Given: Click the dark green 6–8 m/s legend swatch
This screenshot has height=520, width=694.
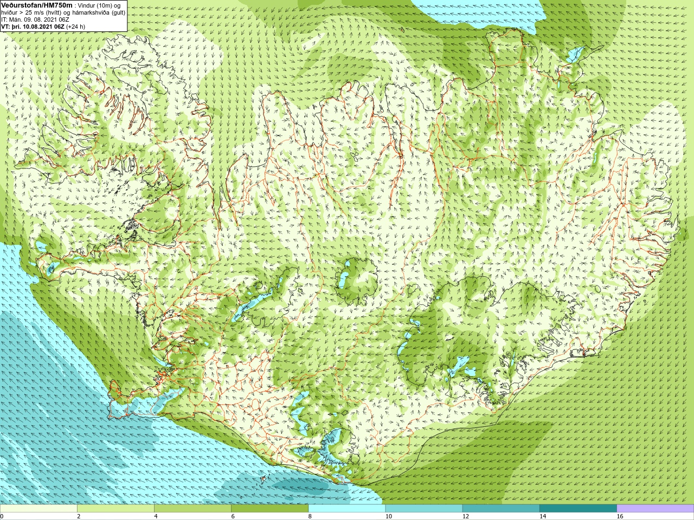Looking at the screenshot, I should [x=269, y=509].
